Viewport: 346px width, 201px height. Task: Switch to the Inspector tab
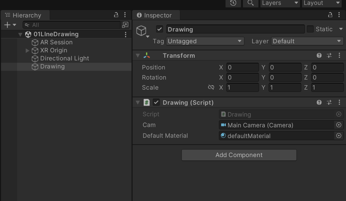pyautogui.click(x=156, y=15)
